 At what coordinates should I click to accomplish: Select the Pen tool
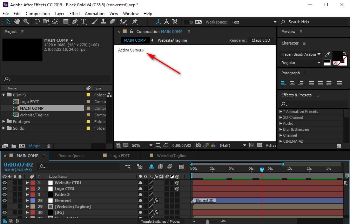tap(74, 22)
